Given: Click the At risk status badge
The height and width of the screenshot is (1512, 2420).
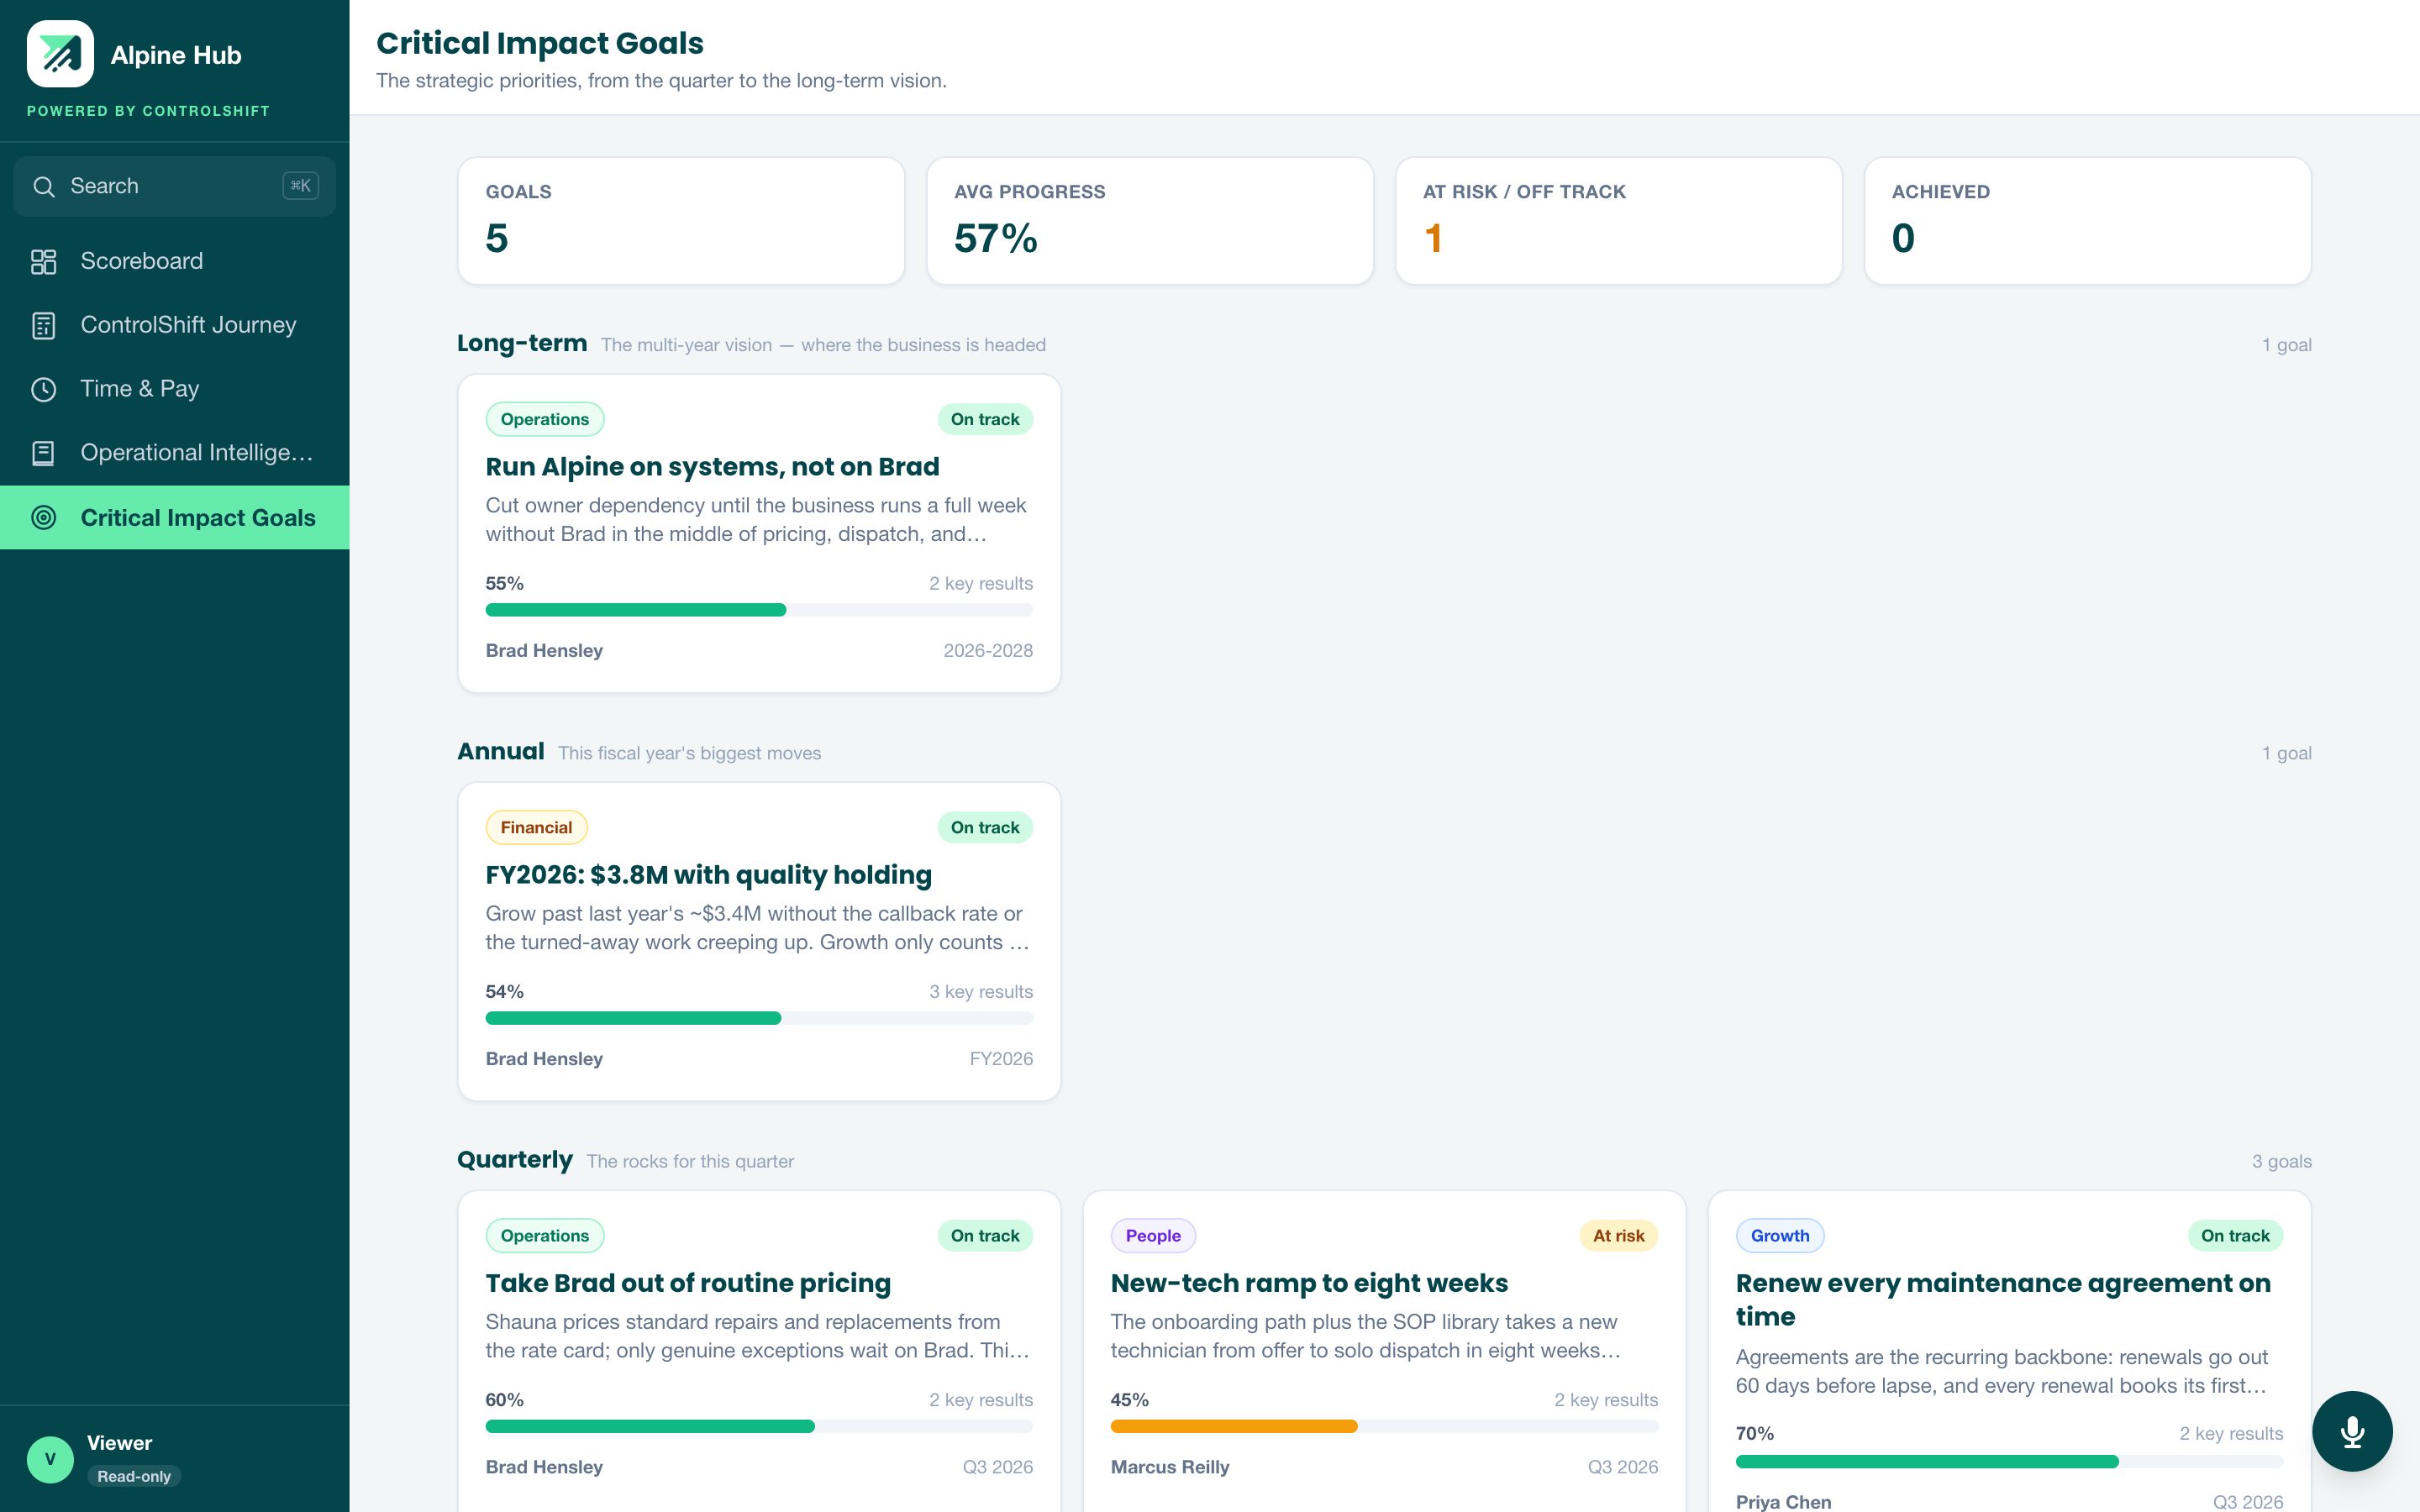Looking at the screenshot, I should pyautogui.click(x=1618, y=1235).
